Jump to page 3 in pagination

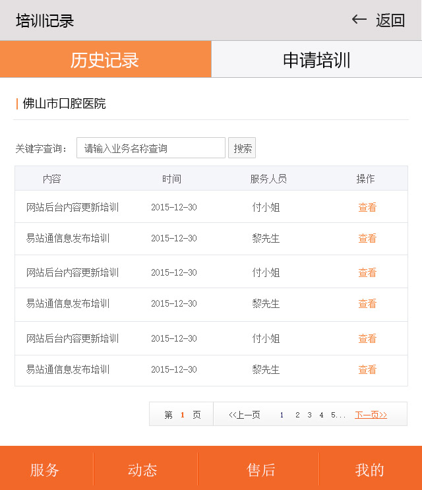(x=309, y=415)
